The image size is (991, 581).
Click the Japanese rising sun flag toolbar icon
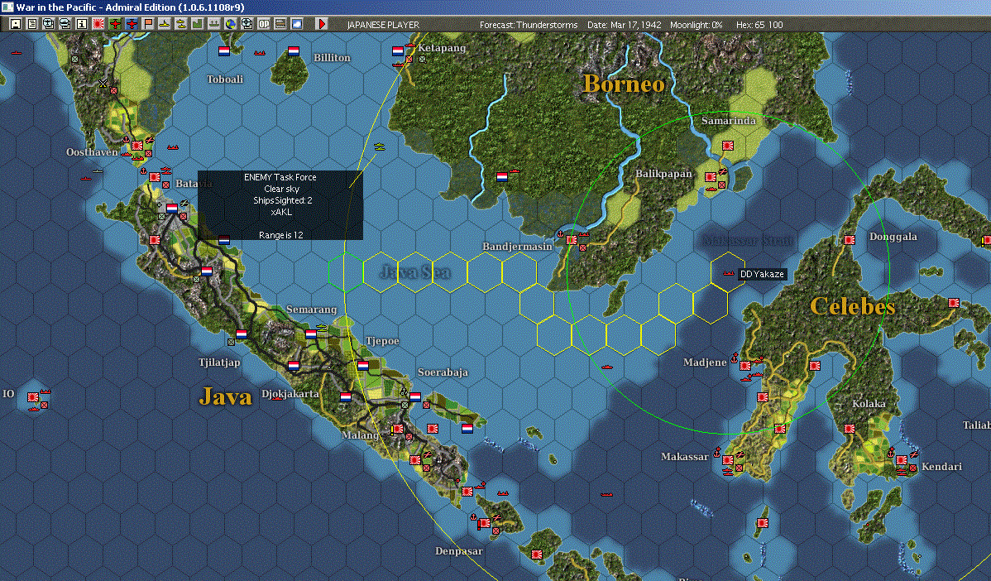coord(98,24)
